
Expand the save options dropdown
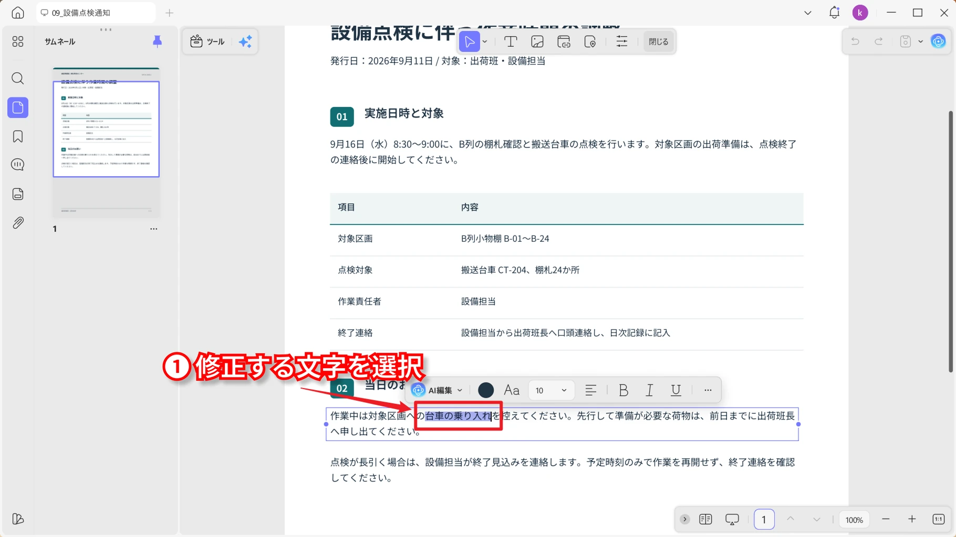pyautogui.click(x=920, y=41)
